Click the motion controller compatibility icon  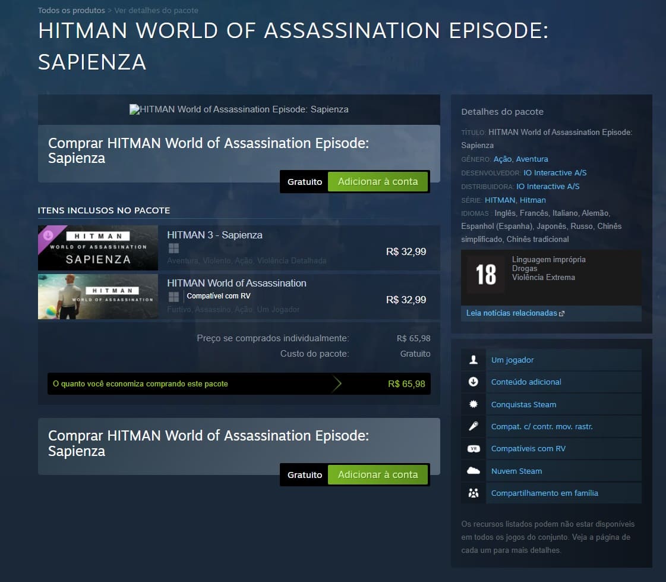click(473, 426)
